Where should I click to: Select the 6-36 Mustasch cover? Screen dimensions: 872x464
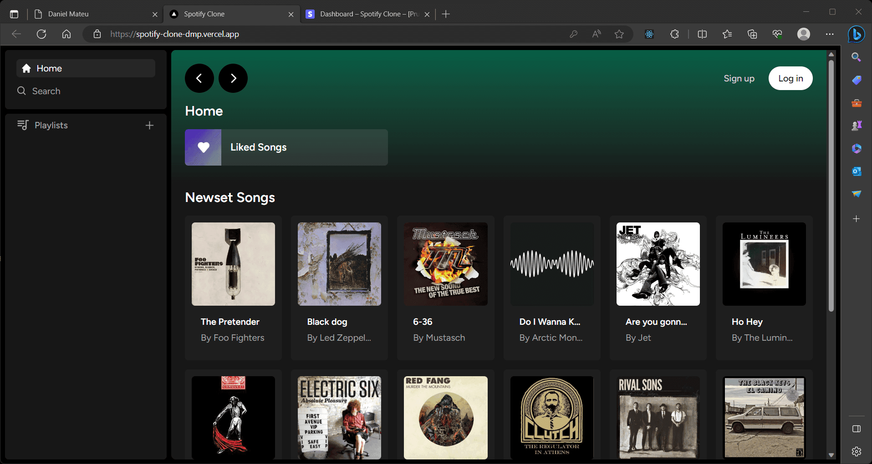[446, 264]
